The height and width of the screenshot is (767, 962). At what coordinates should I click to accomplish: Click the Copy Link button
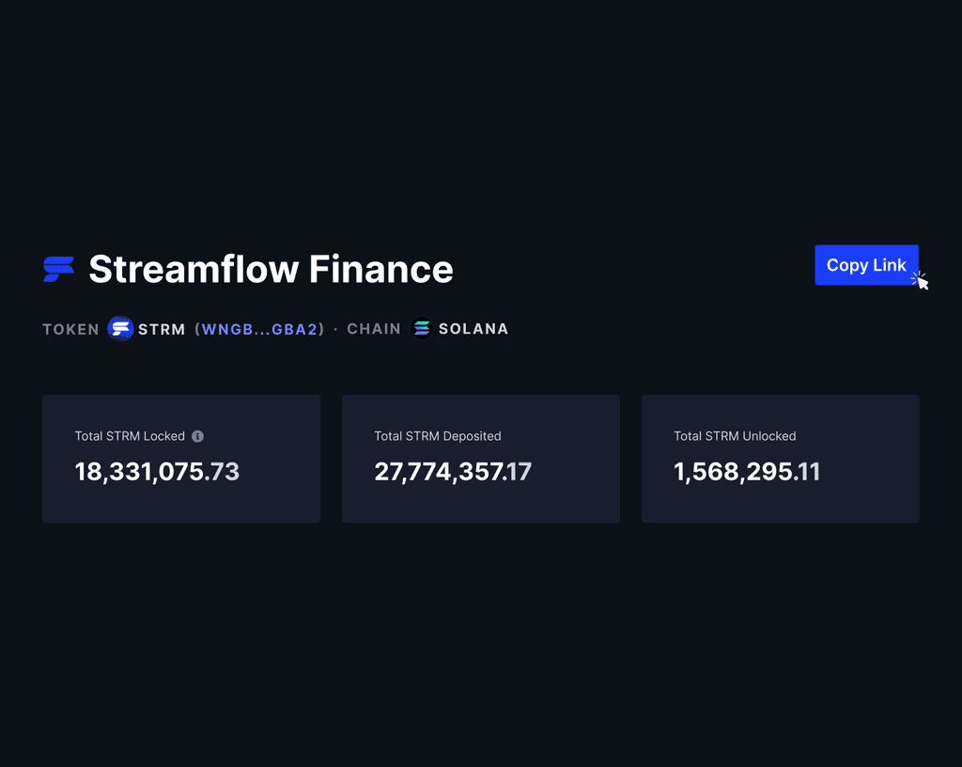(866, 264)
